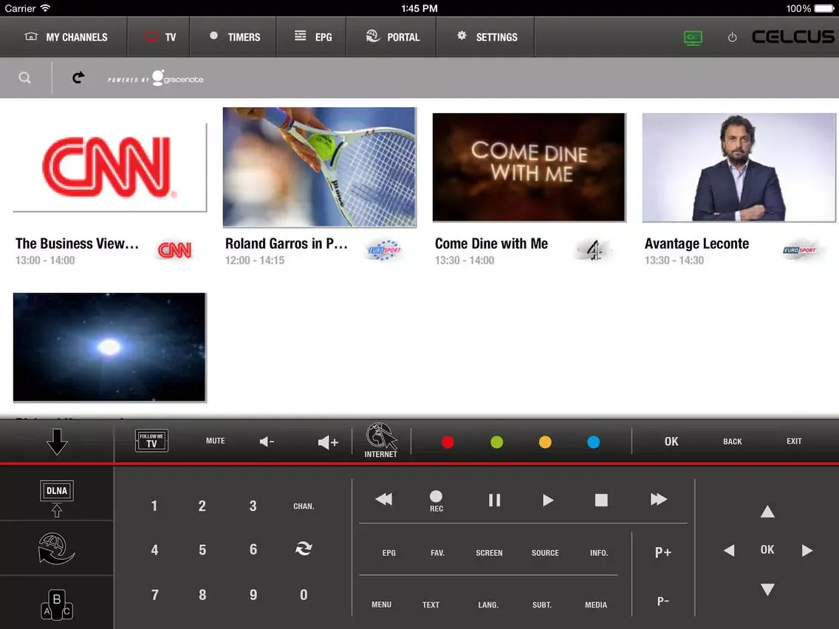The height and width of the screenshot is (629, 839).
Task: Tap EPG on the remote panel
Action: click(x=389, y=553)
